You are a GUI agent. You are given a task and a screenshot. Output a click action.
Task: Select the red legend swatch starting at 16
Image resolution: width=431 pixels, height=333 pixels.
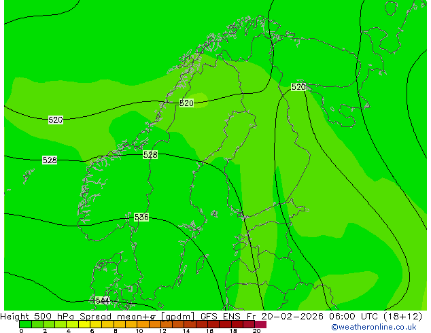coord(214,324)
